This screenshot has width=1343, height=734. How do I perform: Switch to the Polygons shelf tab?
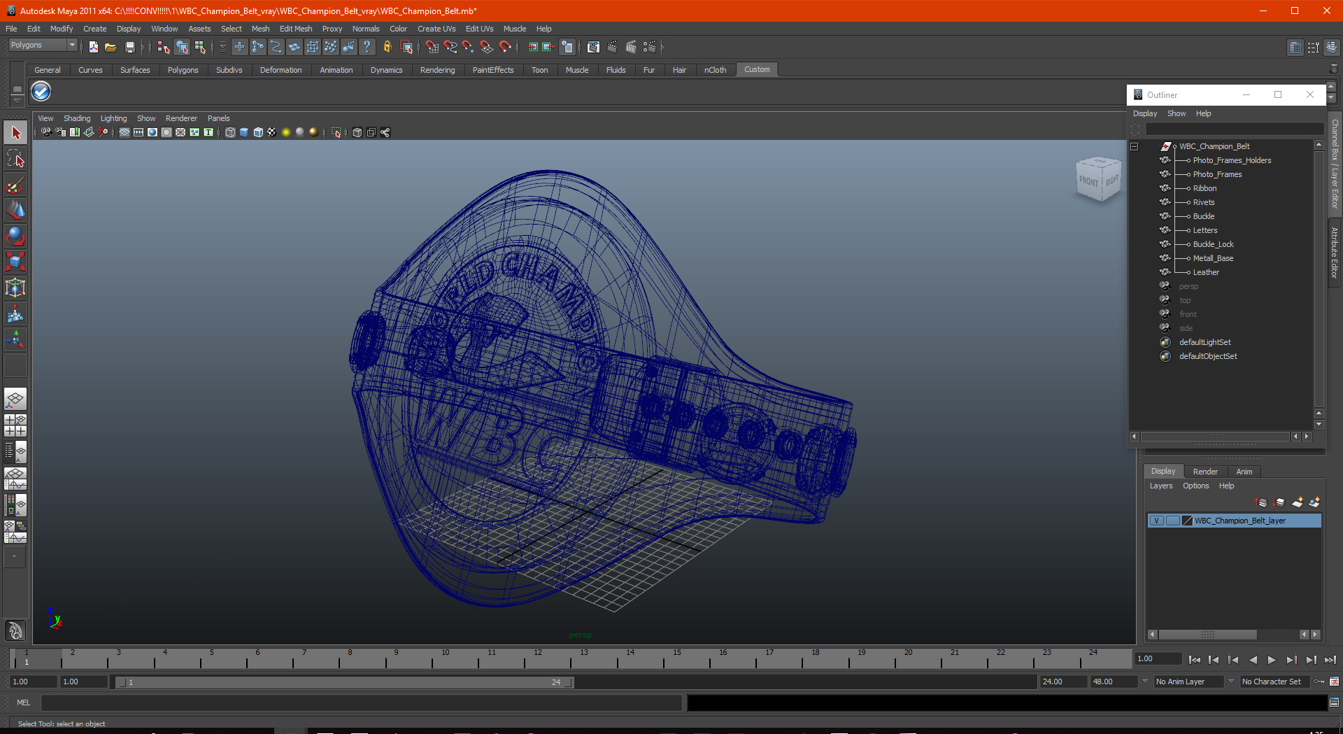point(183,70)
